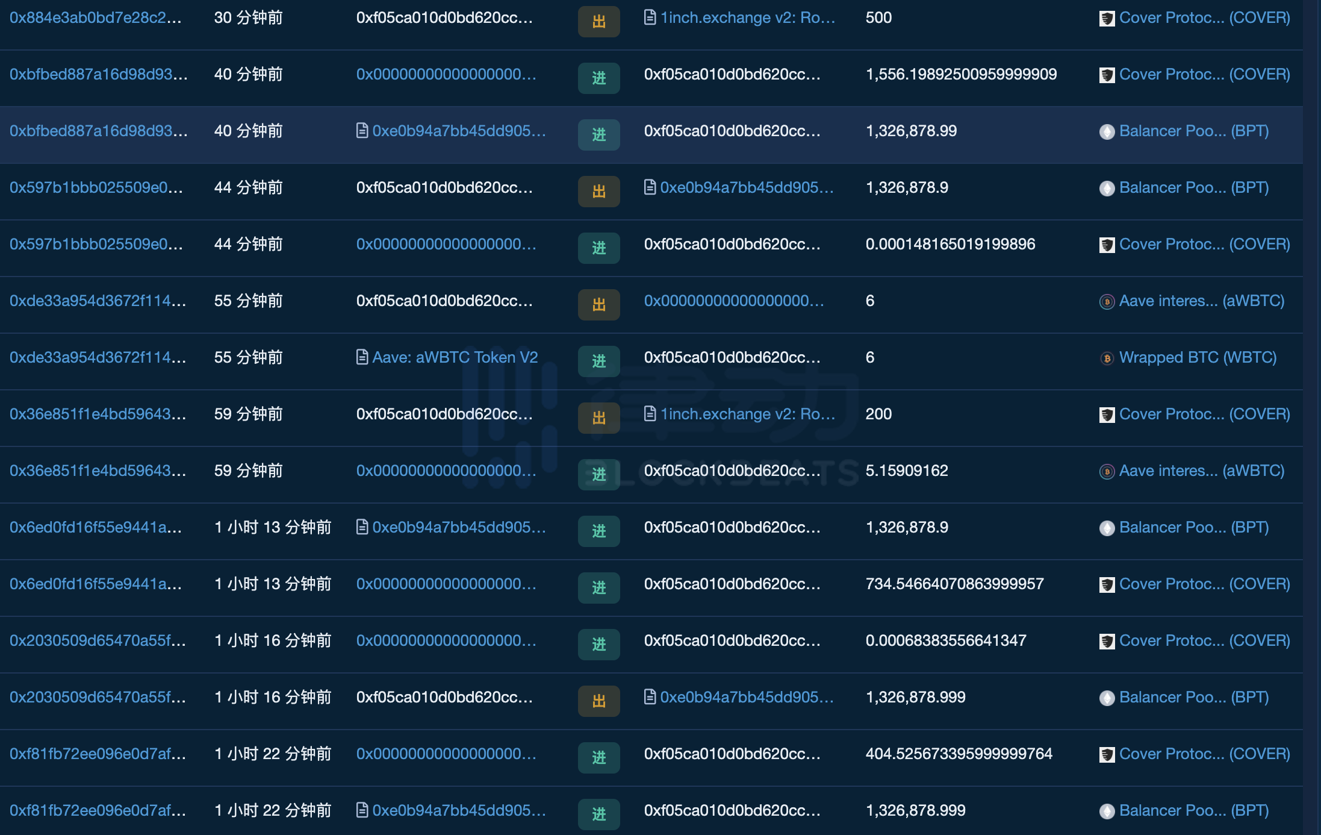The image size is (1321, 835).
Task: Open Cover Protocol link in 734.54664070863999957 row
Action: coord(1204,584)
